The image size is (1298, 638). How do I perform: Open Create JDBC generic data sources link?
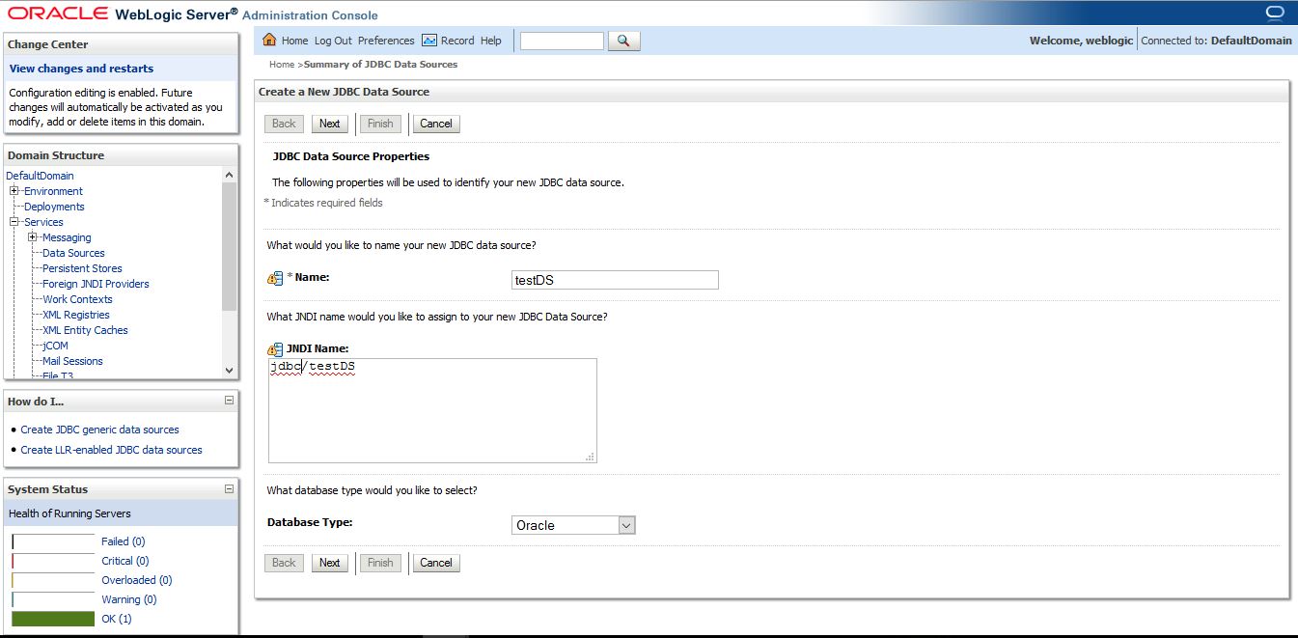click(99, 430)
